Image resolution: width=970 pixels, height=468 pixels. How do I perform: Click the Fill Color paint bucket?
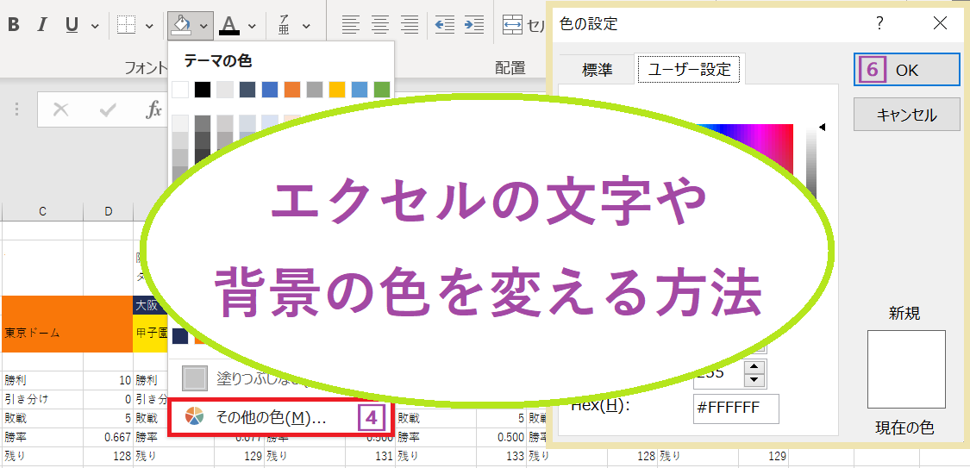pyautogui.click(x=182, y=25)
